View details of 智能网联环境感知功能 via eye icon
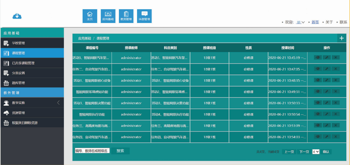 317,91
